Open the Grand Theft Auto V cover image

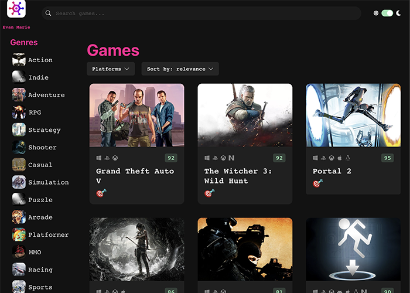(x=136, y=115)
